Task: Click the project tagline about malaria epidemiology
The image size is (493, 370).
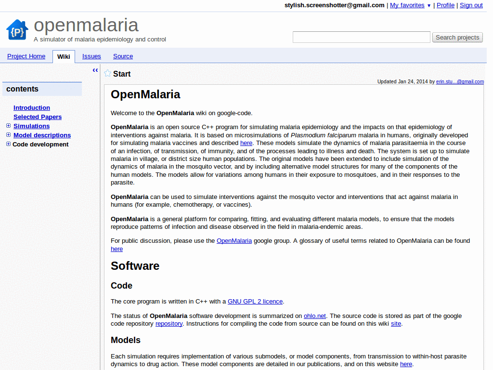Action: tap(100, 40)
